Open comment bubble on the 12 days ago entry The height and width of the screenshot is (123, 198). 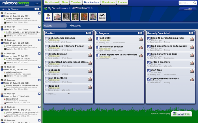39,26
